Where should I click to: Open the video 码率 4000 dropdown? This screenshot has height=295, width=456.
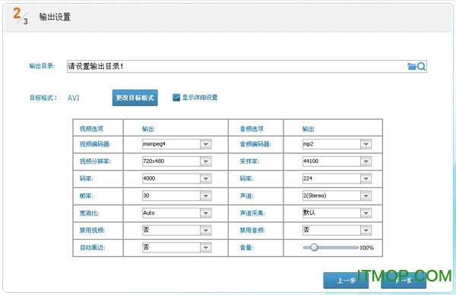tap(176, 179)
